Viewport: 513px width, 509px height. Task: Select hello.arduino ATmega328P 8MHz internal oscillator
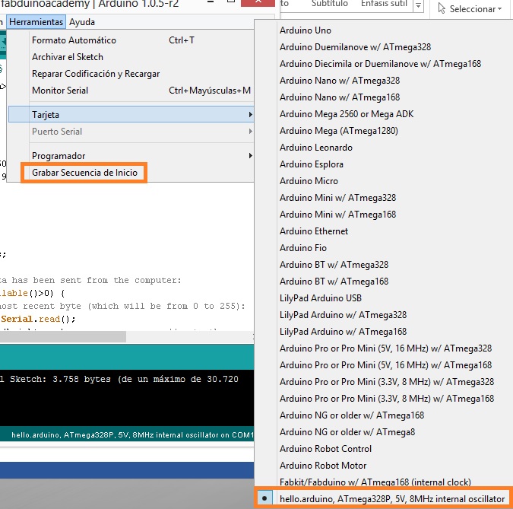click(383, 498)
